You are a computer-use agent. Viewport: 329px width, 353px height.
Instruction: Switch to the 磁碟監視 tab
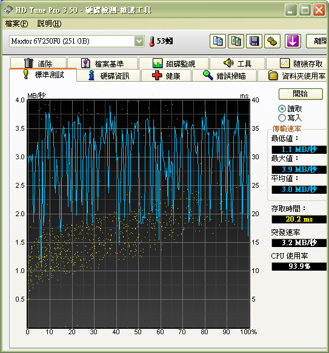click(x=174, y=64)
